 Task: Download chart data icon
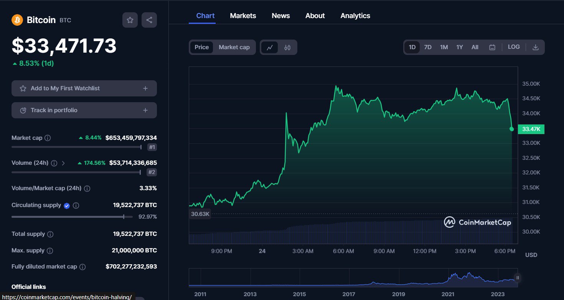536,47
